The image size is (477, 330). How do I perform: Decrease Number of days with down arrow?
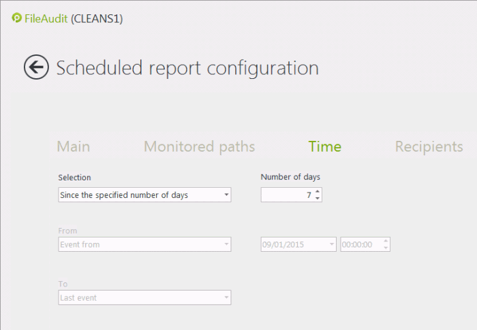[318, 198]
